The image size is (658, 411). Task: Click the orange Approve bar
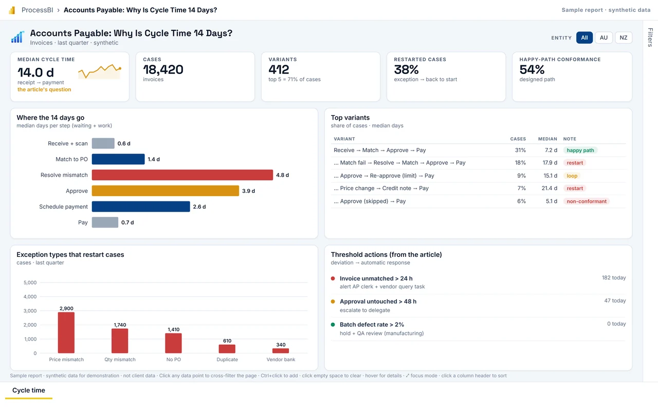(x=166, y=191)
